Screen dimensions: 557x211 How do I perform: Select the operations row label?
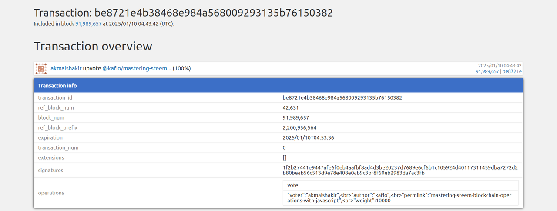[x=51, y=193]
